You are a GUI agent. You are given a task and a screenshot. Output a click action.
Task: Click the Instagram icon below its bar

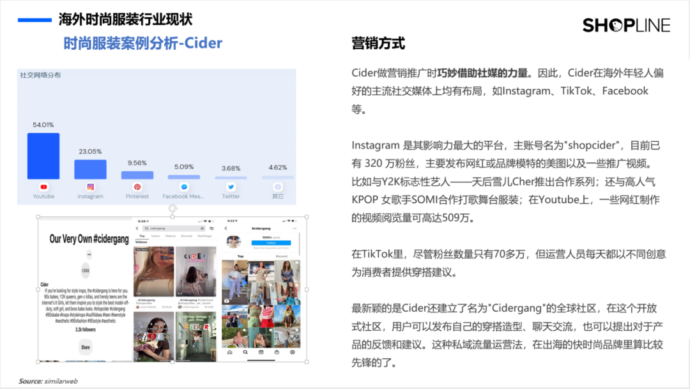coord(90,187)
